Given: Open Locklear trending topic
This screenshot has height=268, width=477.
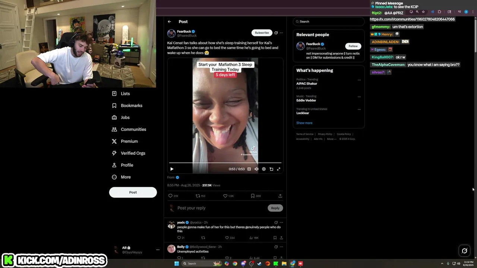Looking at the screenshot, I should [303, 113].
